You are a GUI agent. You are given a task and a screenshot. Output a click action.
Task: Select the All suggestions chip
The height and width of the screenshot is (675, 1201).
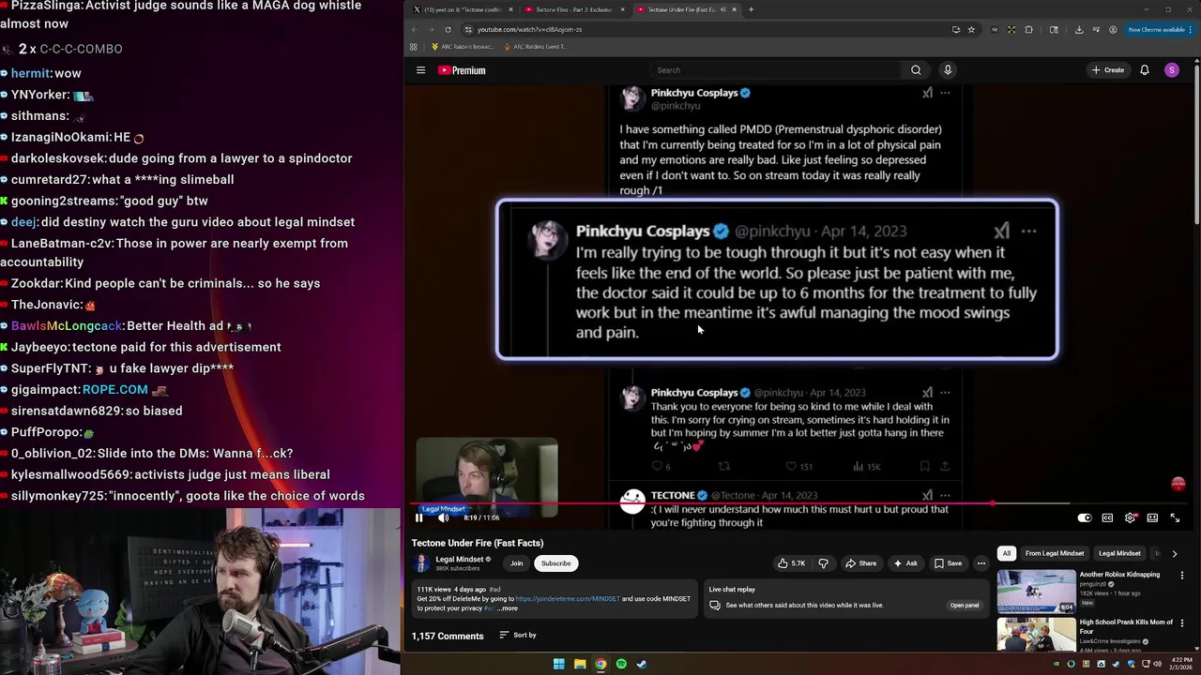coord(1006,553)
